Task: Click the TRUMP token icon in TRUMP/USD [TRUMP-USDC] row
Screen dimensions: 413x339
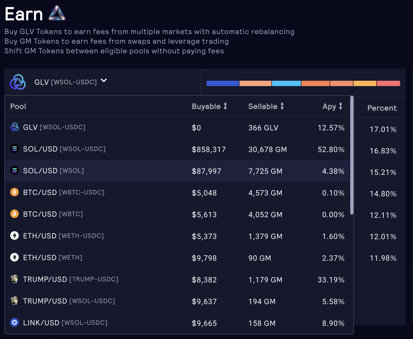Action: [x=14, y=279]
